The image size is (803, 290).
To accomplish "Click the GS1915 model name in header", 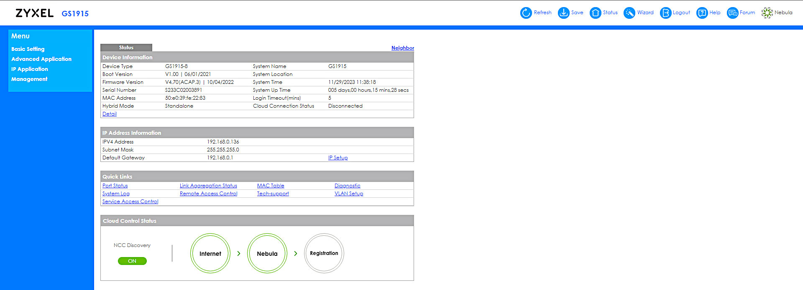I will tap(75, 13).
